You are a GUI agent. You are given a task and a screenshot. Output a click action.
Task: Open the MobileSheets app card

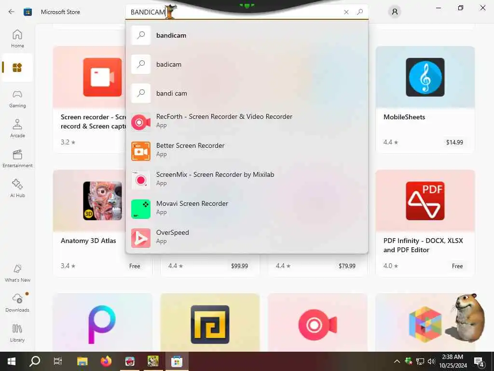[425, 100]
